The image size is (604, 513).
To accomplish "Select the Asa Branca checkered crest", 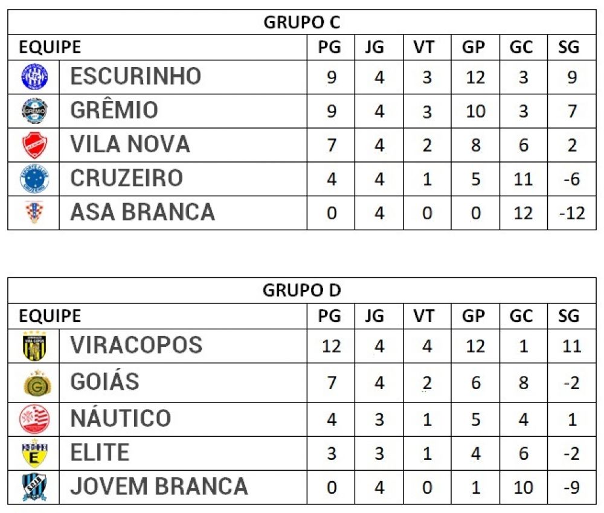I will pos(34,212).
